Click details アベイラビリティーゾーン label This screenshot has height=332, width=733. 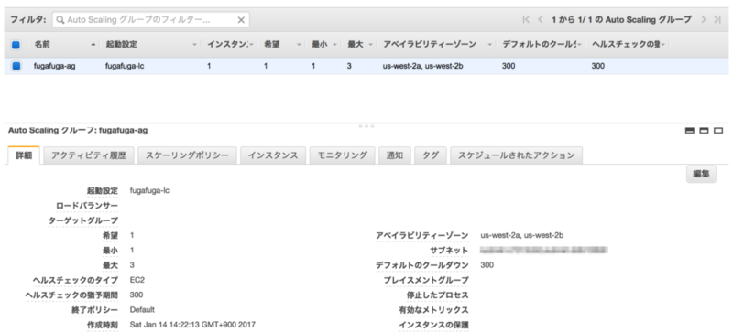(422, 235)
